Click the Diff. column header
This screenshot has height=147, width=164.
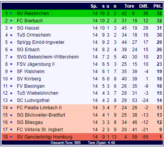(x=144, y=6)
